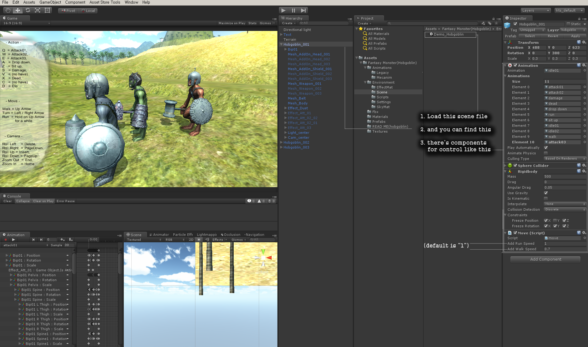Open the File menu
Screen dimensions: 588x347
click(x=5, y=2)
